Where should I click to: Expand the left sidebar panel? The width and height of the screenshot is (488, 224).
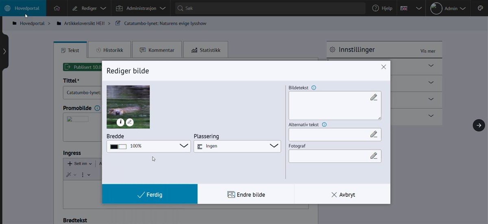[x=4, y=52]
